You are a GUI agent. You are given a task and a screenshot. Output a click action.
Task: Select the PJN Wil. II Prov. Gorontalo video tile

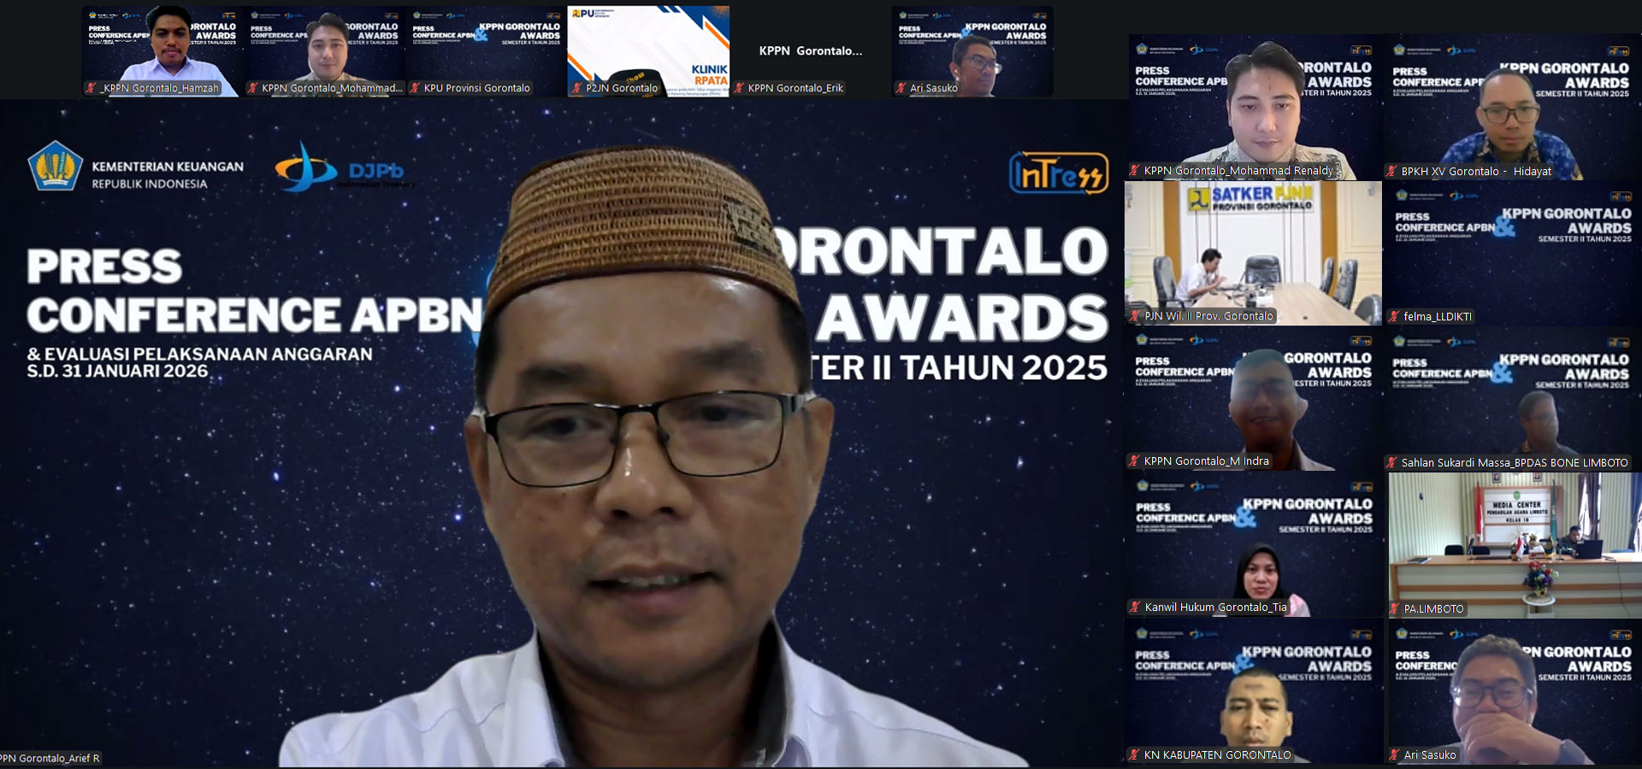1253,252
